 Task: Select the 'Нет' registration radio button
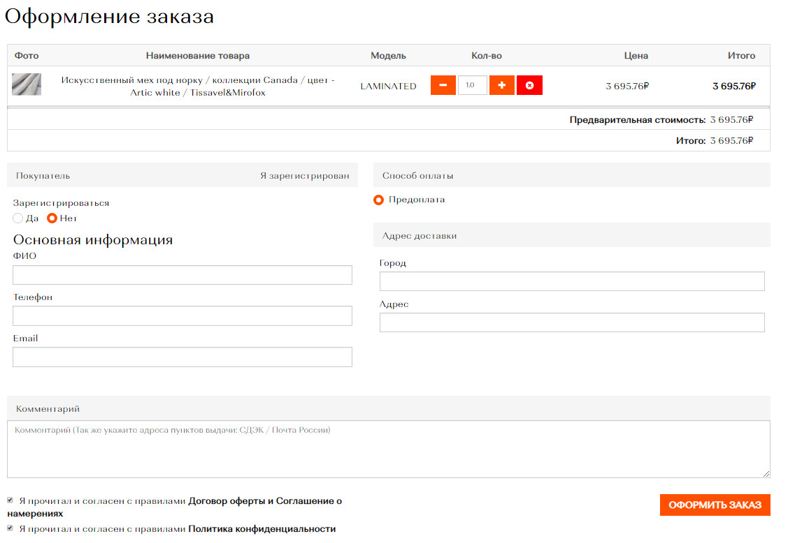(x=52, y=218)
